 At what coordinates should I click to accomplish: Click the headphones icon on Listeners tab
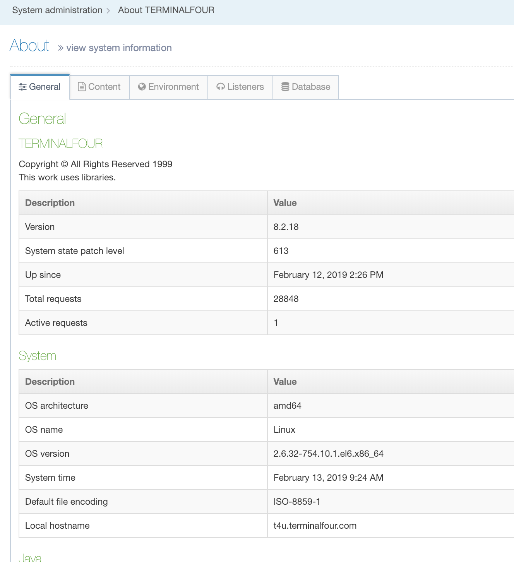click(x=221, y=87)
